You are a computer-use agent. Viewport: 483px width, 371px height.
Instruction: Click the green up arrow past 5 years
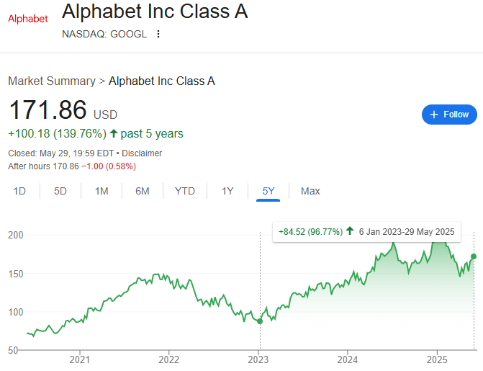click(x=114, y=133)
